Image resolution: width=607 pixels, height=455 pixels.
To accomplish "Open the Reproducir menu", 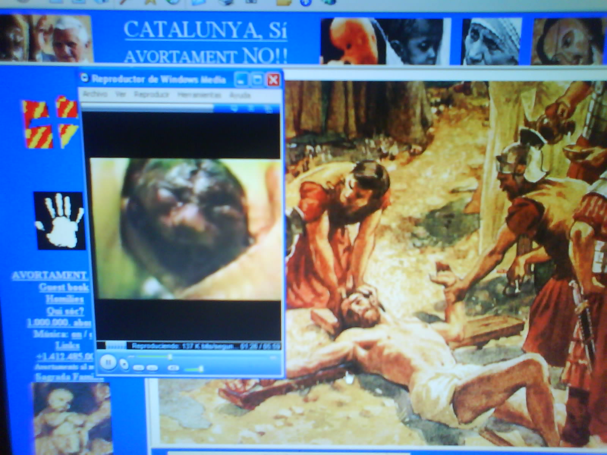I will point(151,94).
